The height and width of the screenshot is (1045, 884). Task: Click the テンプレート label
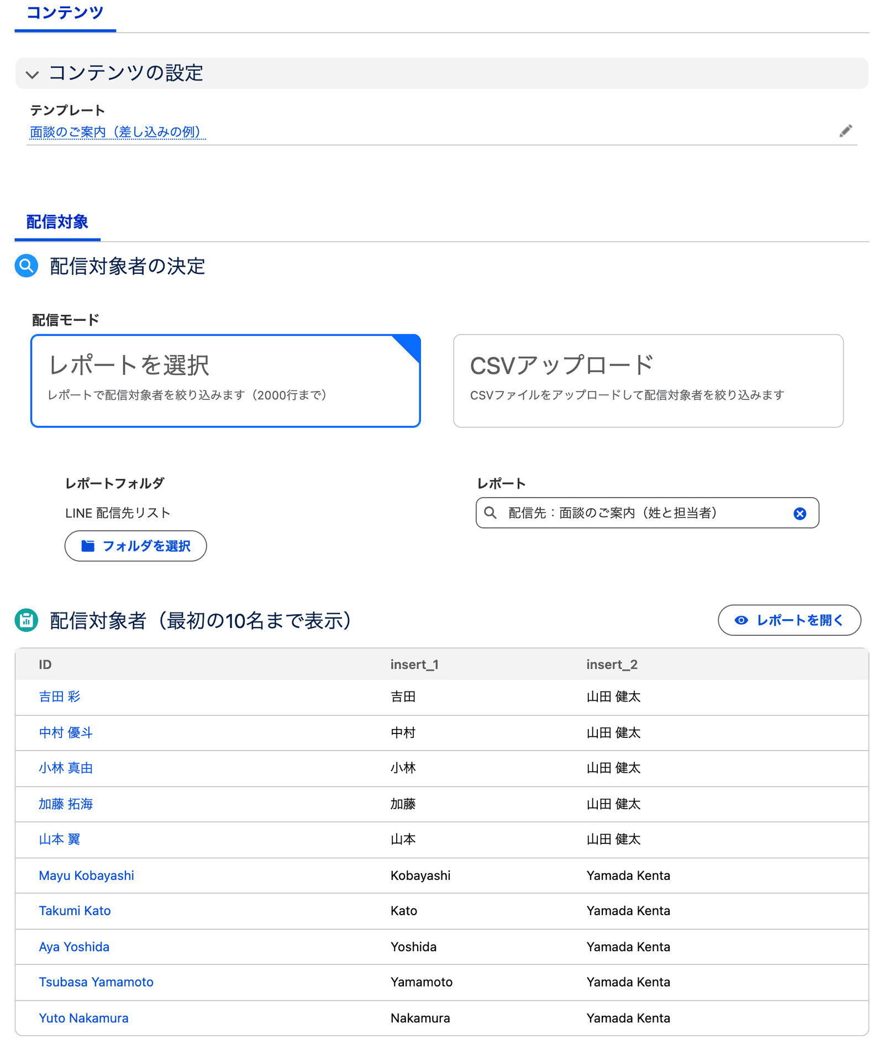pos(67,110)
